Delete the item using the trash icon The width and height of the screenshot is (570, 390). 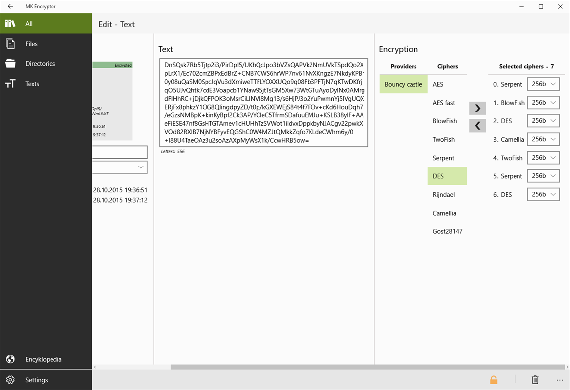coord(535,379)
